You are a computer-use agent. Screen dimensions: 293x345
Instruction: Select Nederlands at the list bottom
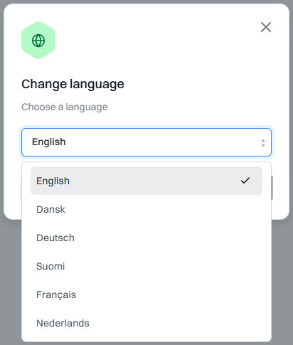[x=146, y=323]
